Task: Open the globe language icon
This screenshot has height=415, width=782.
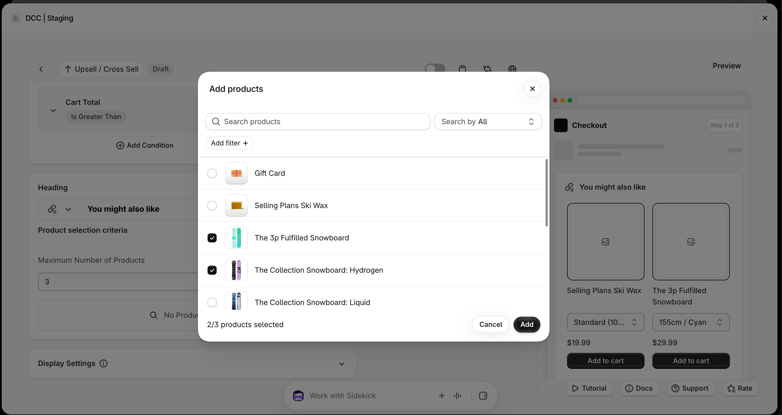Action: [512, 69]
